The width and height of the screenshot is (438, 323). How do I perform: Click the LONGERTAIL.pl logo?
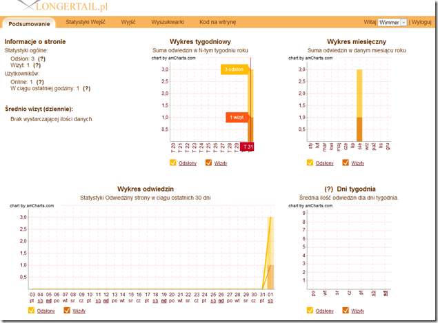pyautogui.click(x=63, y=6)
